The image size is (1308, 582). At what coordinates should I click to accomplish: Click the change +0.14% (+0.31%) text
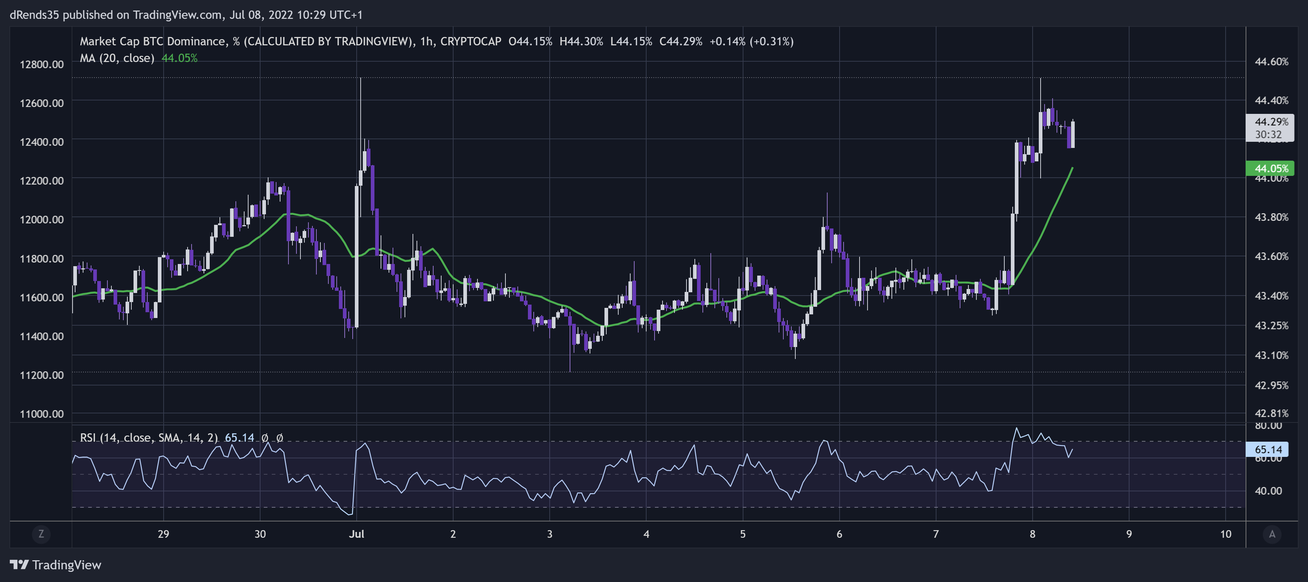pyautogui.click(x=751, y=41)
